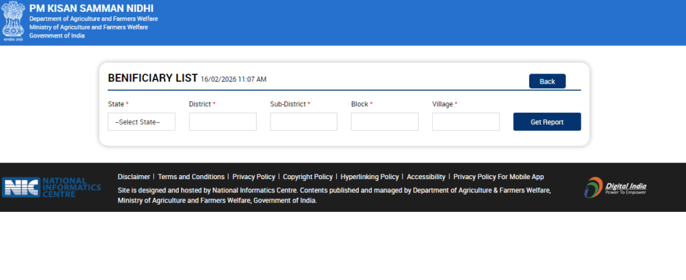
Task: Open the District dropdown field
Action: pyautogui.click(x=222, y=122)
